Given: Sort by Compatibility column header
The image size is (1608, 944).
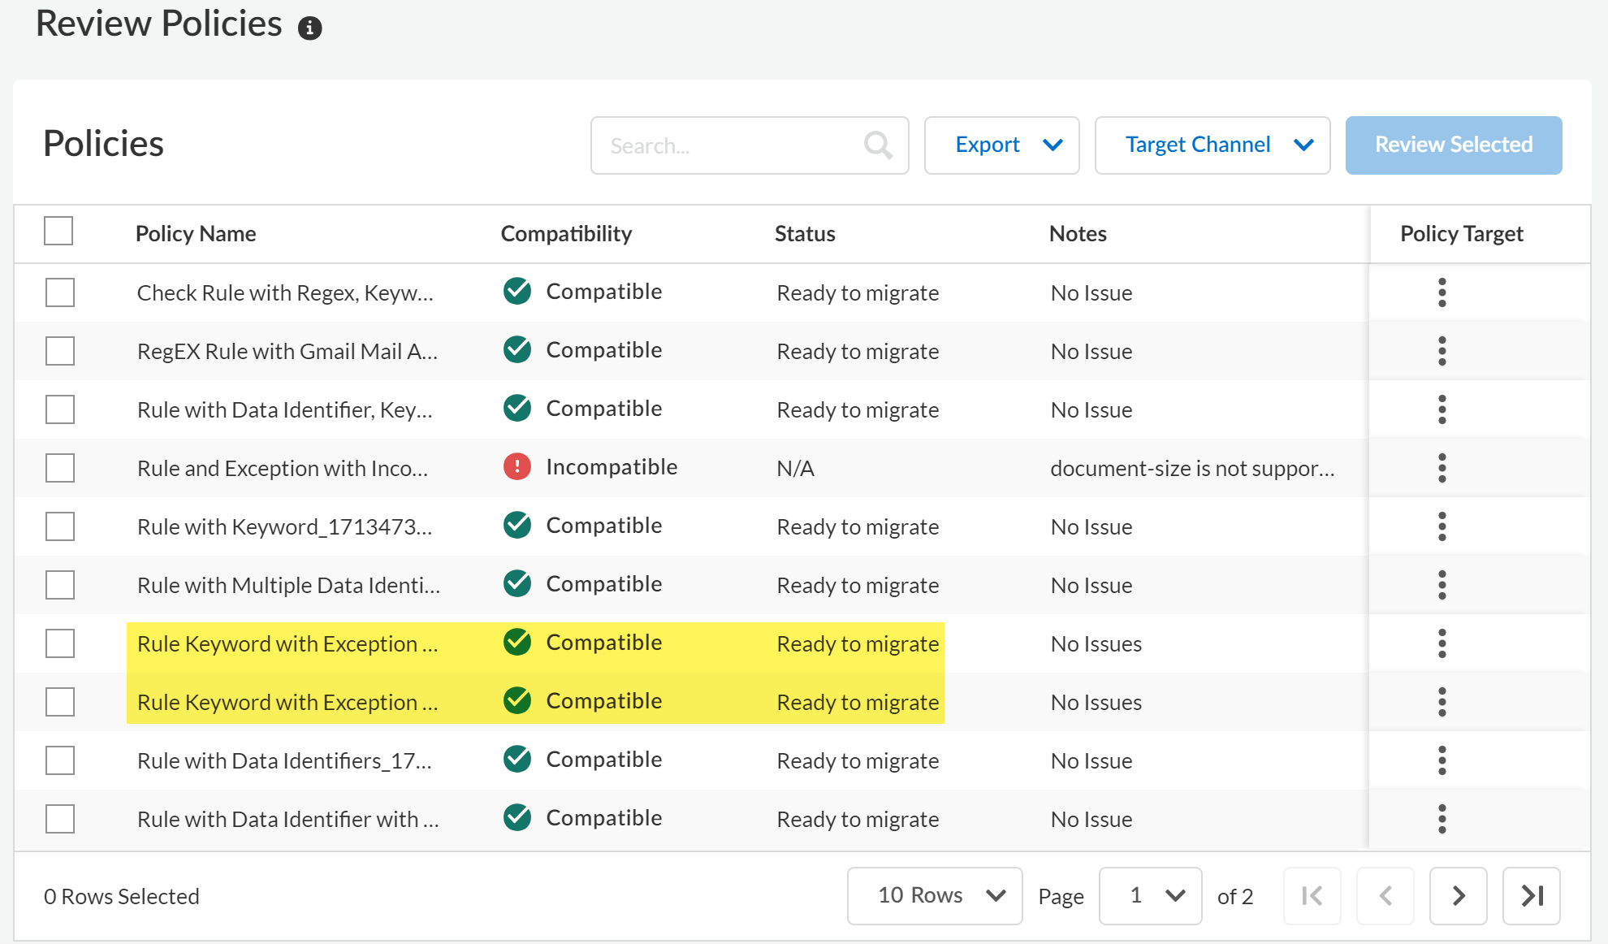Looking at the screenshot, I should click(566, 234).
